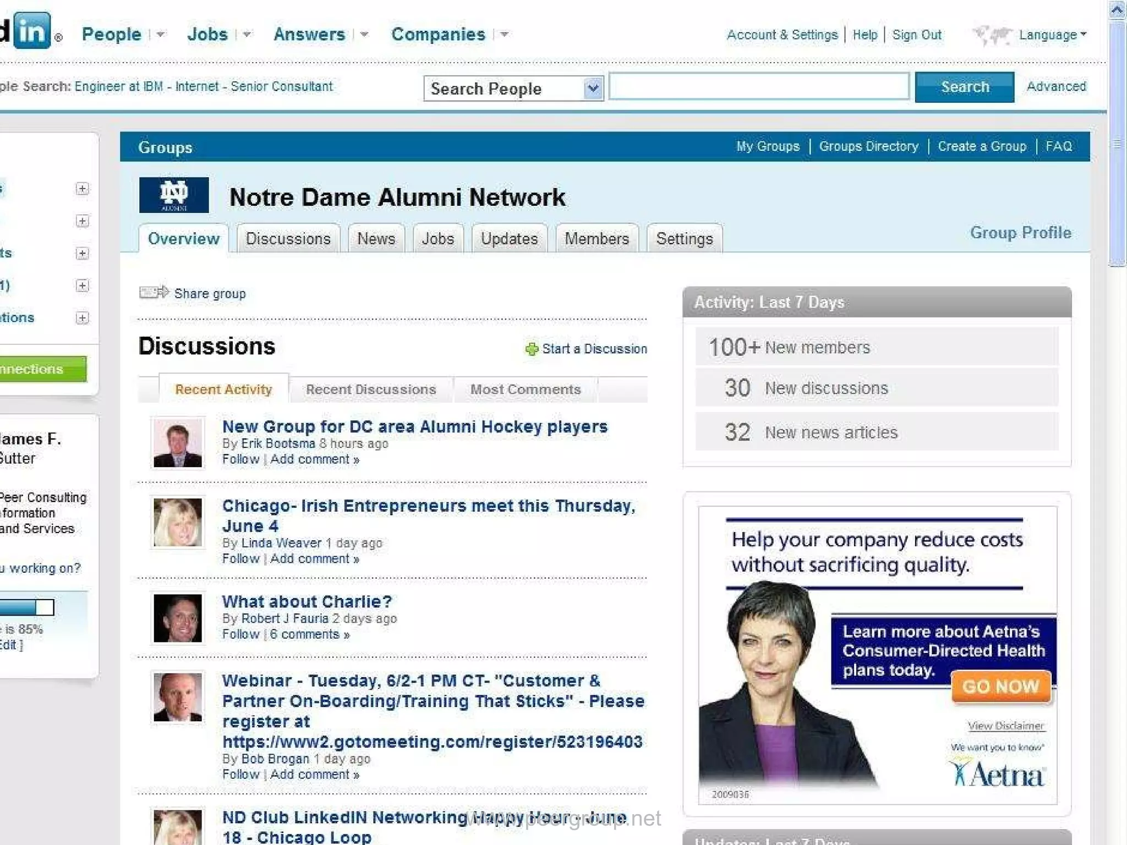Open the ND Club LinkedIN Networking discussion
This screenshot has width=1127, height=845.
click(424, 827)
